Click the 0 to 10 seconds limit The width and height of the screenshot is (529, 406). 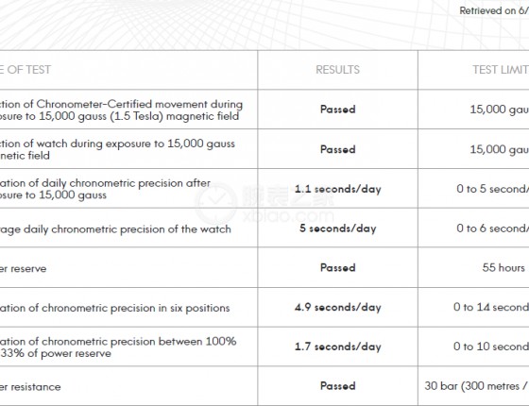(x=491, y=347)
